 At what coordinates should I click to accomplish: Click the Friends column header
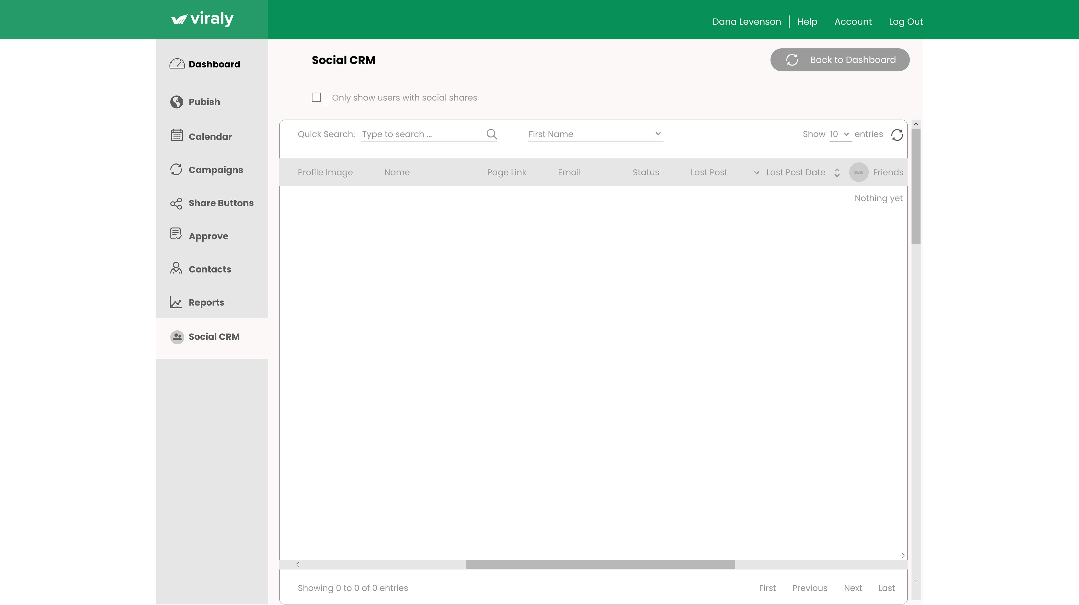pos(888,172)
